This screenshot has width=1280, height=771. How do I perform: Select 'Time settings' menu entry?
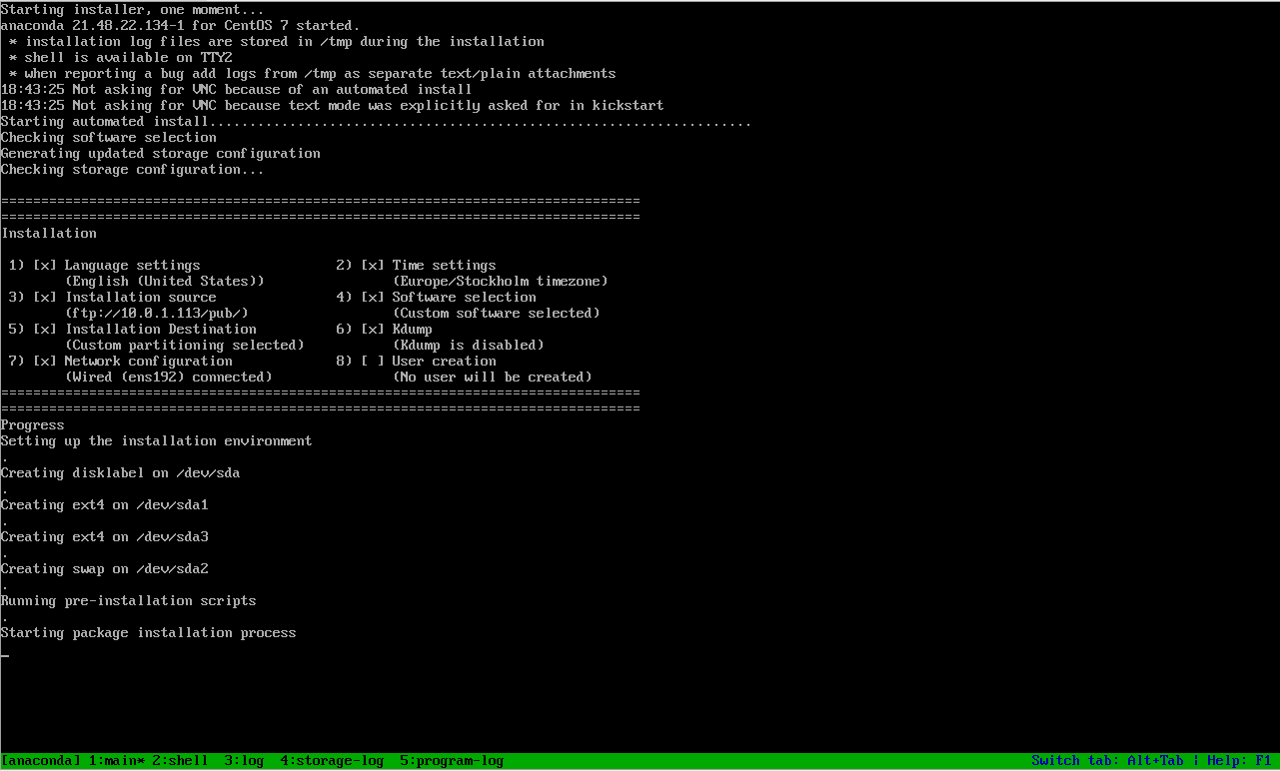444,266
